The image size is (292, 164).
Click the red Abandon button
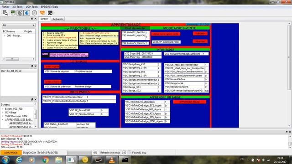pos(200,41)
